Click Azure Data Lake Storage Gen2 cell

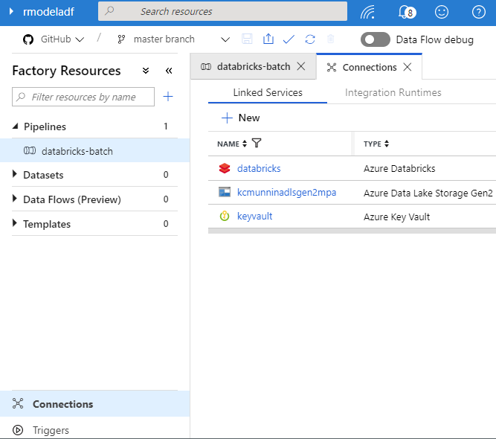(x=428, y=193)
